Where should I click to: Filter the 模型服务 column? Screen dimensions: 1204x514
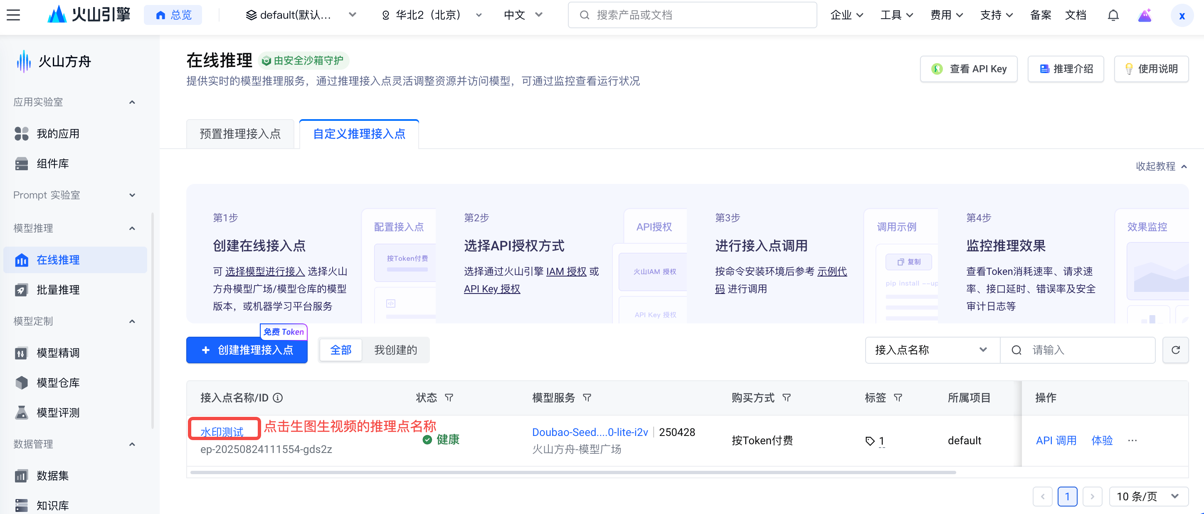coord(587,397)
